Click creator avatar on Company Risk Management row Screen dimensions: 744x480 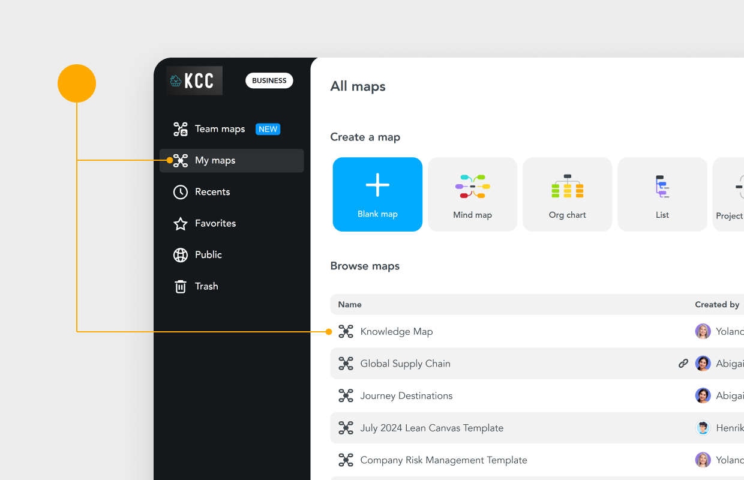click(x=703, y=460)
